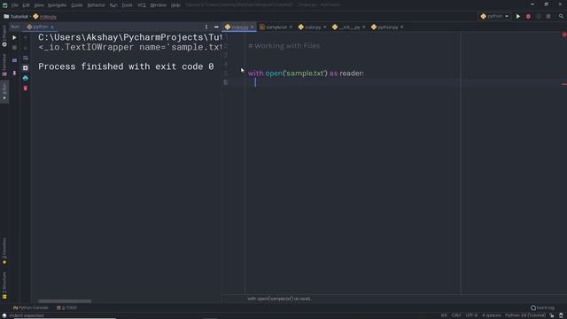Screen dimensions: 567x319
Task: Open Python 3.8 interpreter selector in status bar
Action: (x=525, y=315)
